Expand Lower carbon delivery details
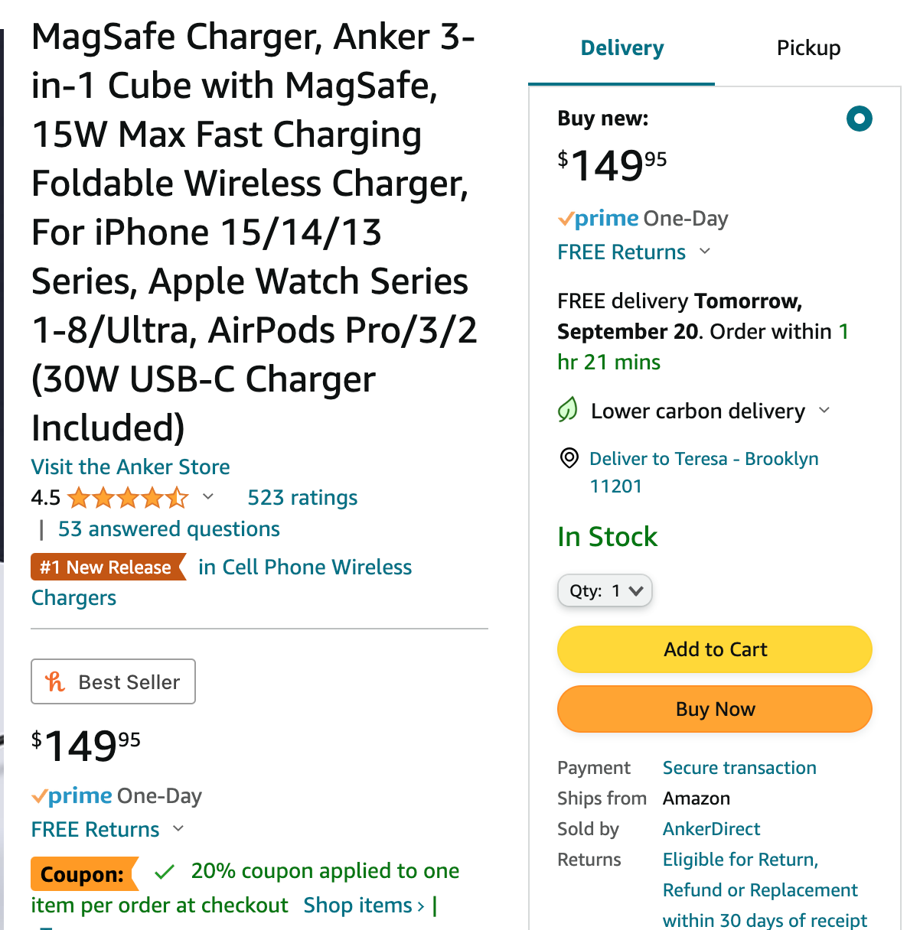 pos(824,411)
